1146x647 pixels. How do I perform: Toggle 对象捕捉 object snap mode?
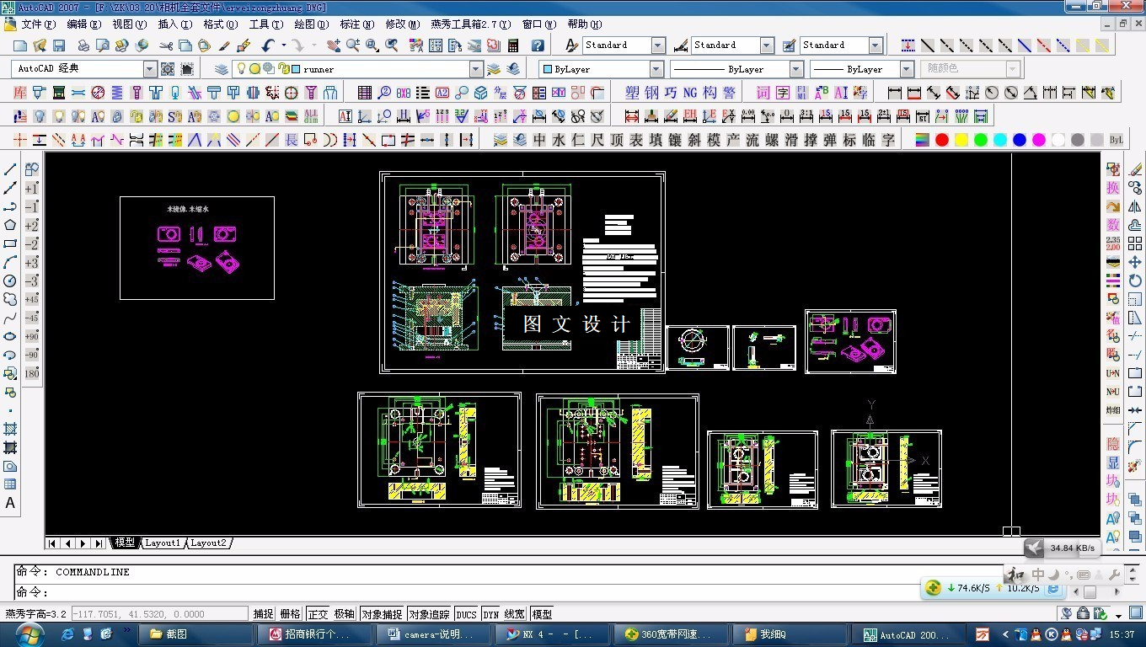(x=382, y=614)
